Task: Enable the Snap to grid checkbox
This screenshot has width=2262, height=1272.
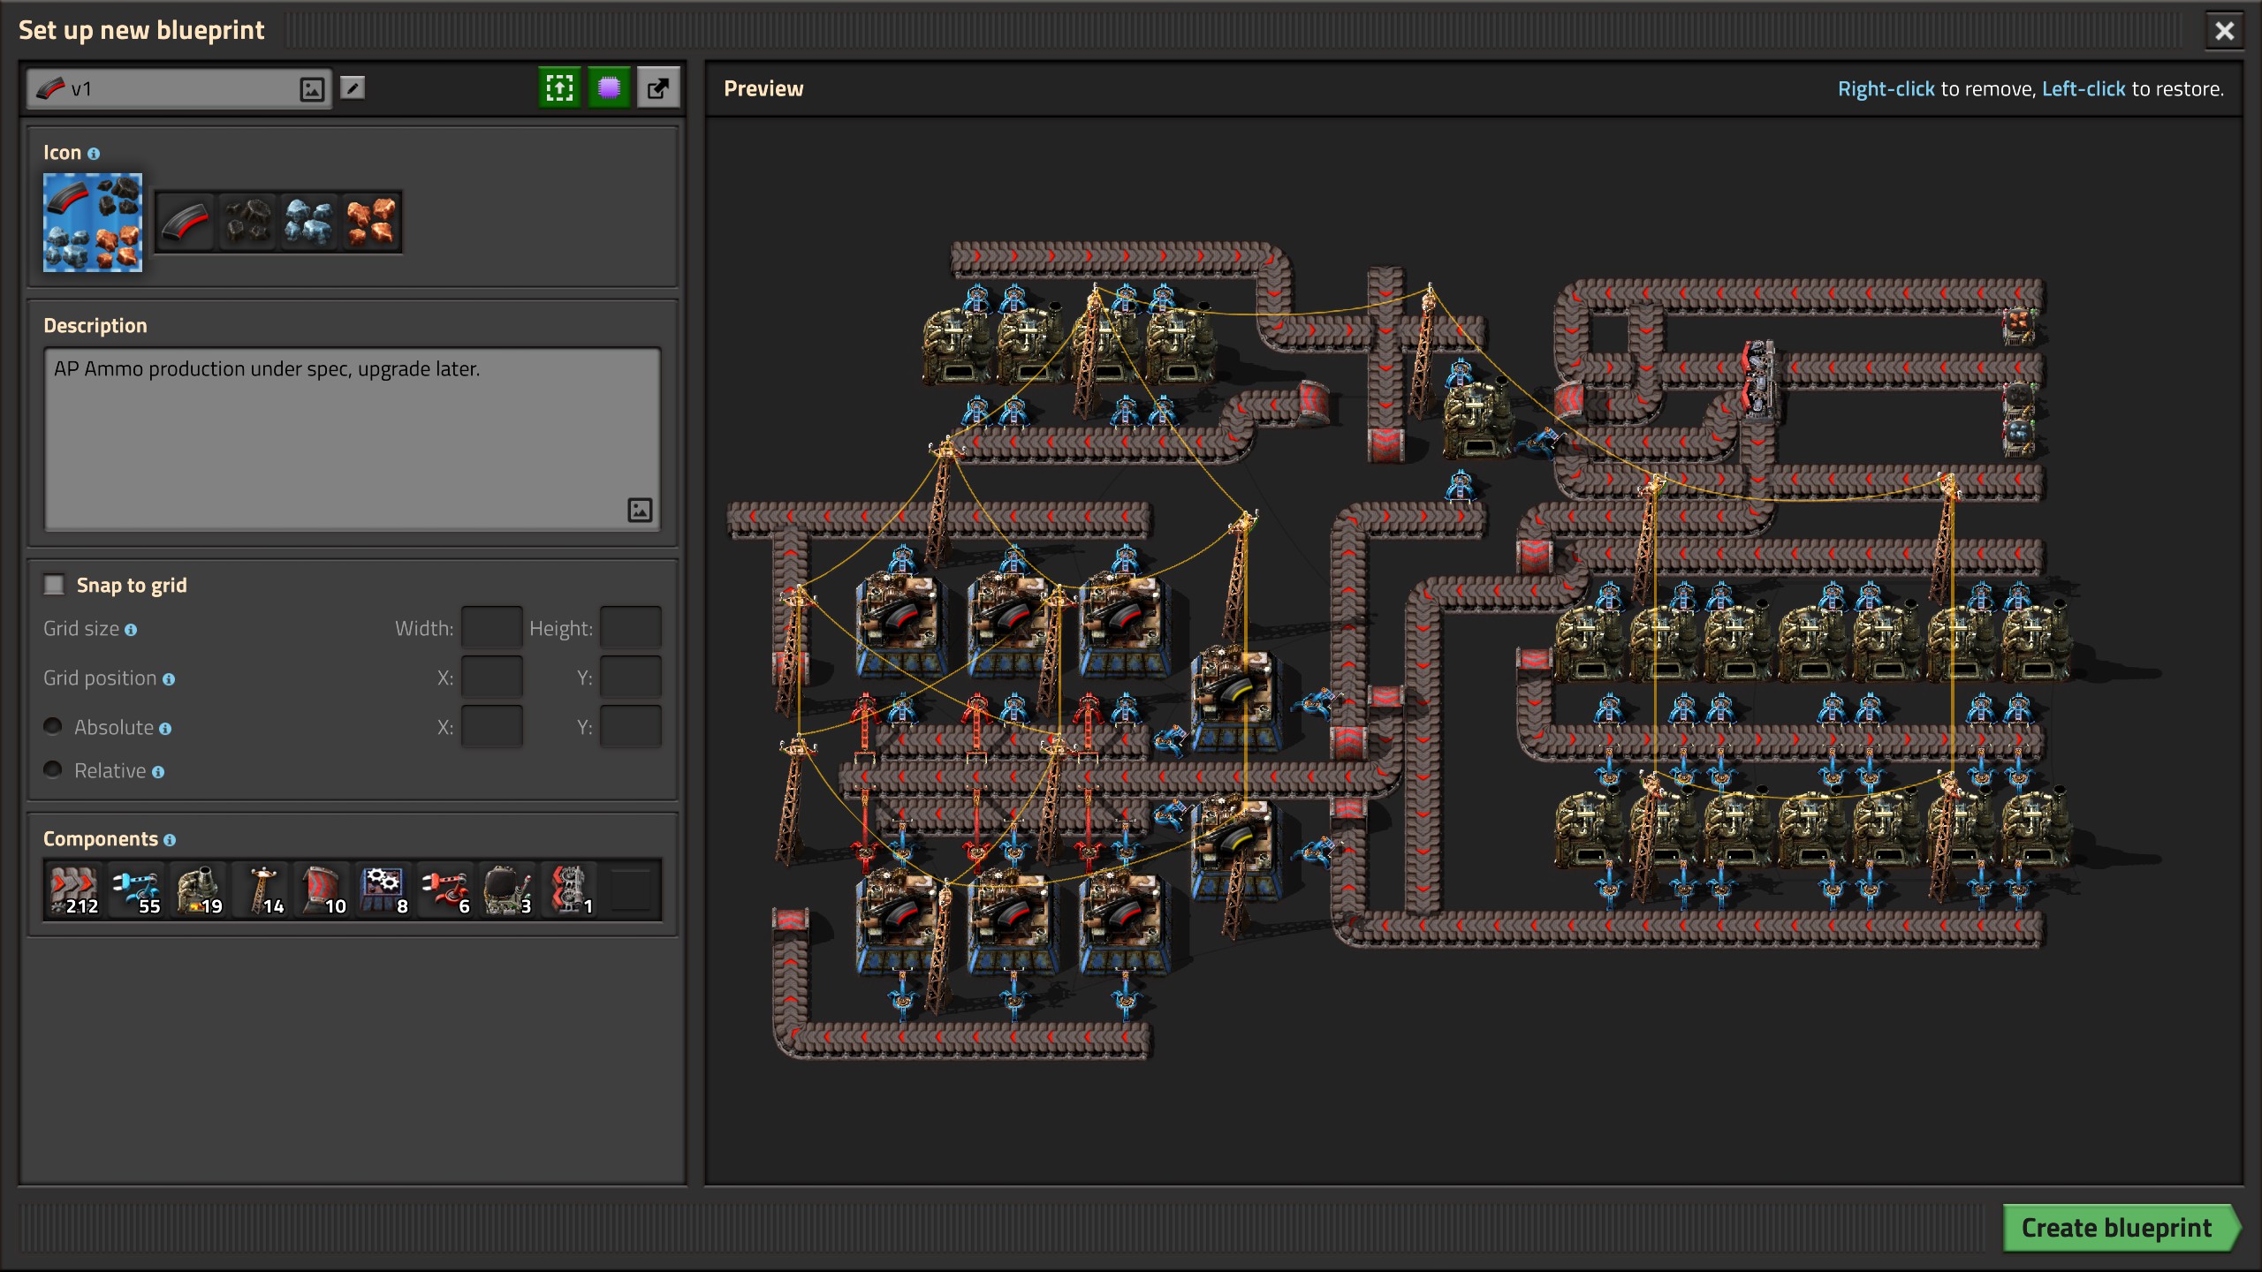Action: [x=55, y=585]
